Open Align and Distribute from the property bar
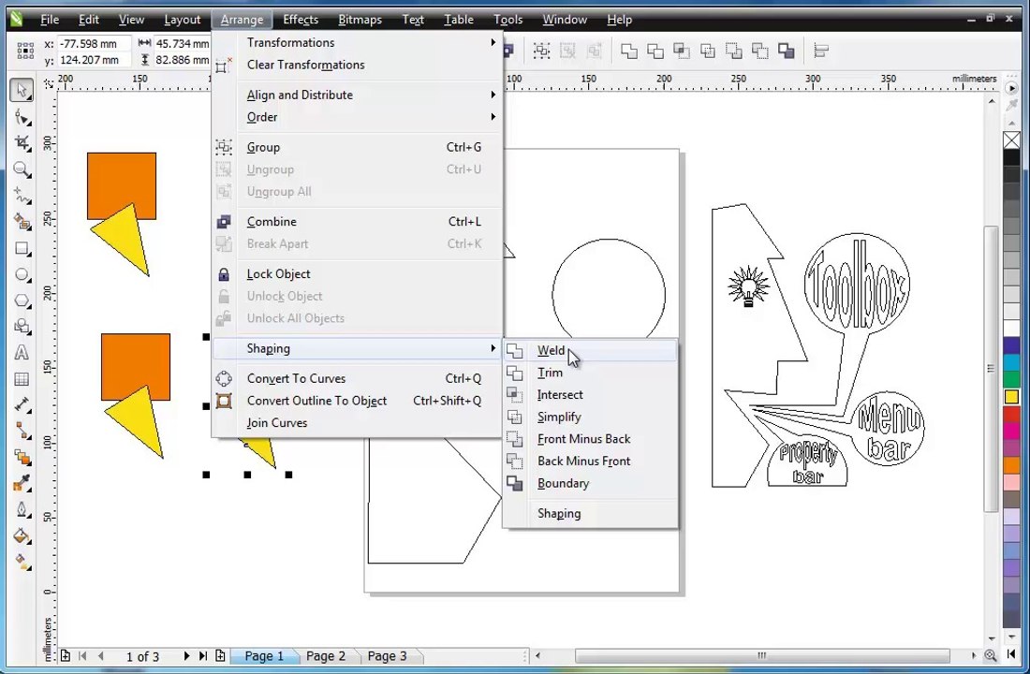Screen dimensions: 1030x674 821,51
